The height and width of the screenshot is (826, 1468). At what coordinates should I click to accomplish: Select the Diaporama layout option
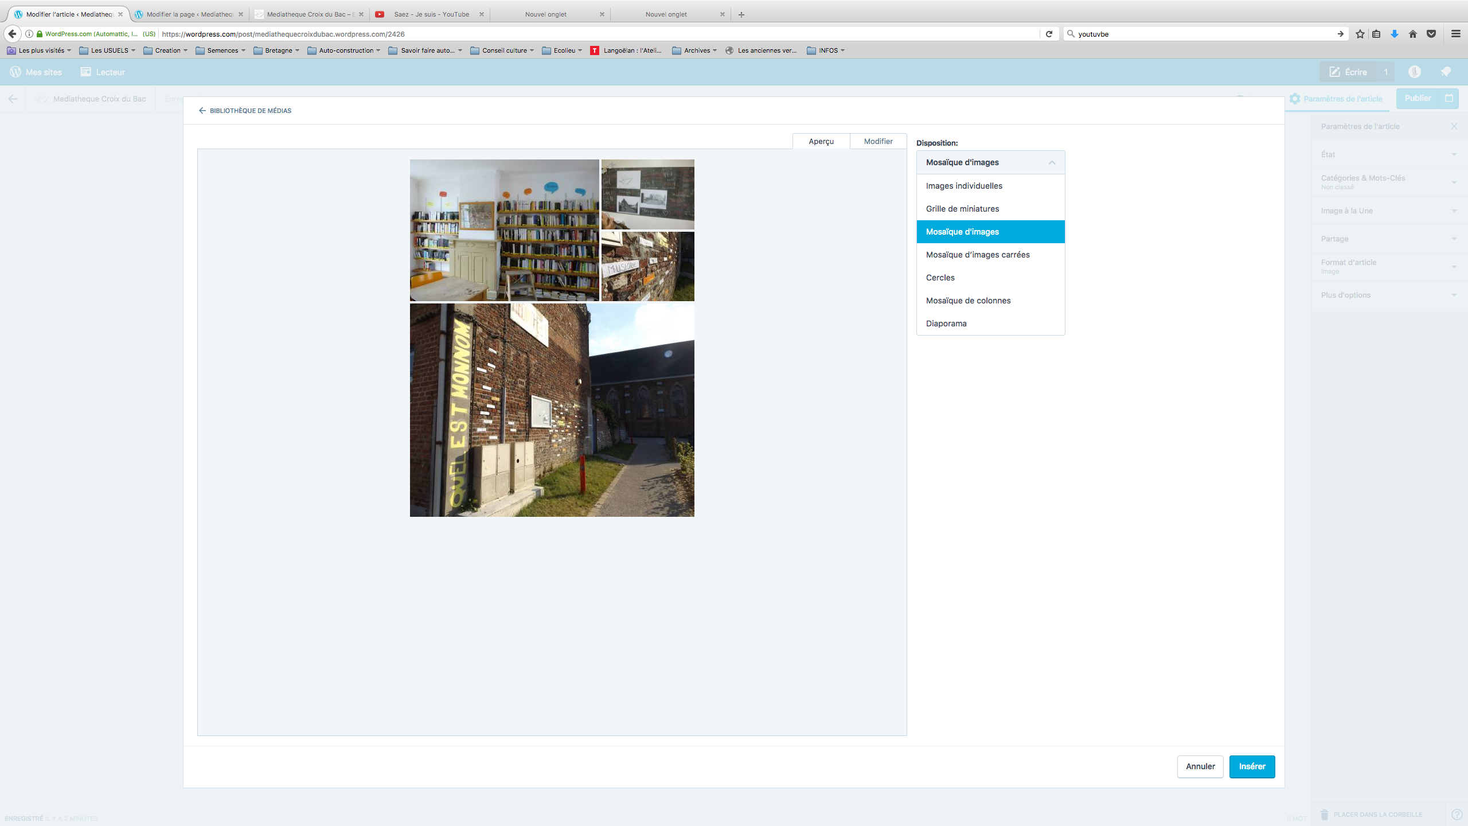click(946, 324)
